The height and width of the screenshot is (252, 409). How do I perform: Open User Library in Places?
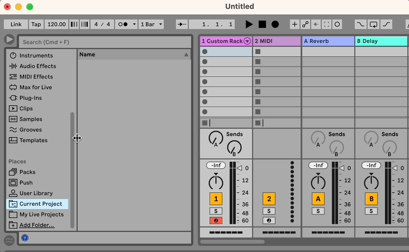click(x=36, y=193)
